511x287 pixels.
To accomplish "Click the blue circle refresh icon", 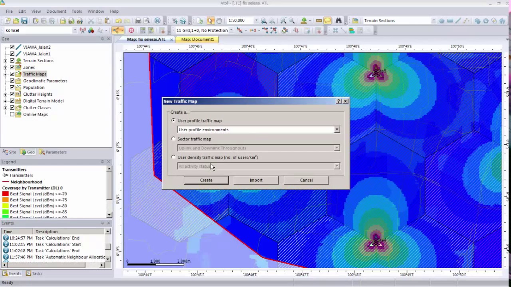I will [x=157, y=21].
